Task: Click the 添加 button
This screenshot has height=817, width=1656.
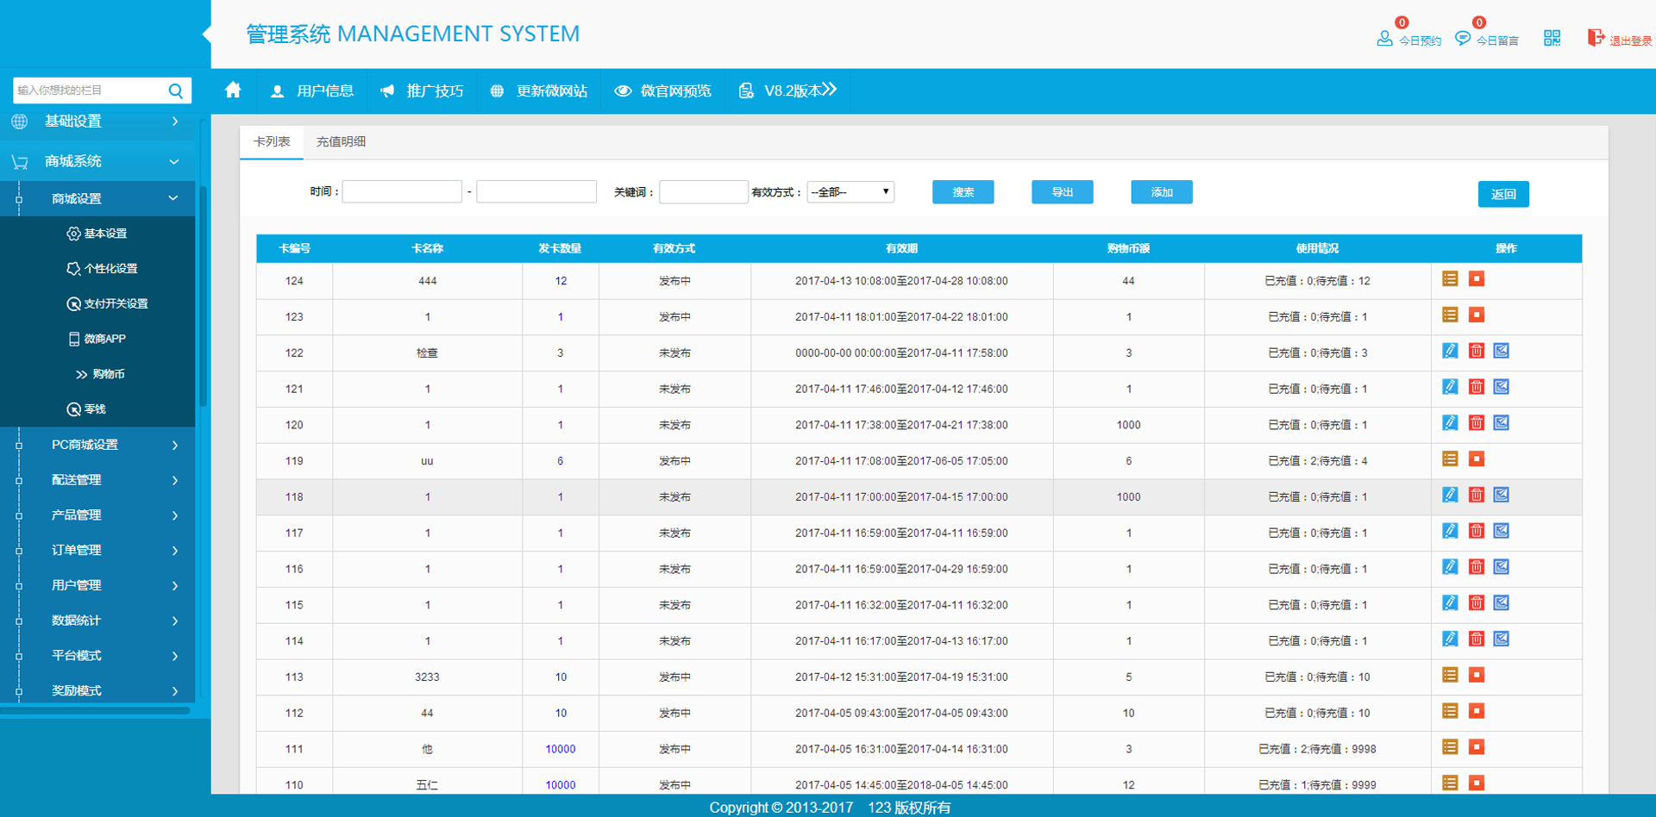Action: pos(1161,192)
